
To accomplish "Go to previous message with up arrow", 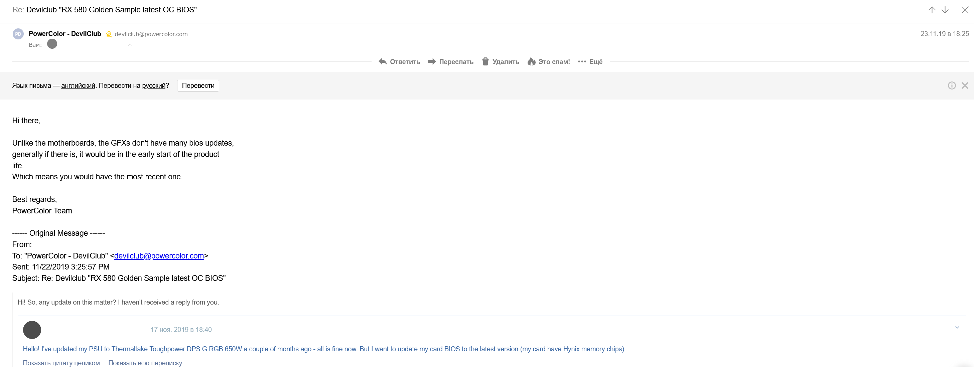I will click(x=932, y=10).
